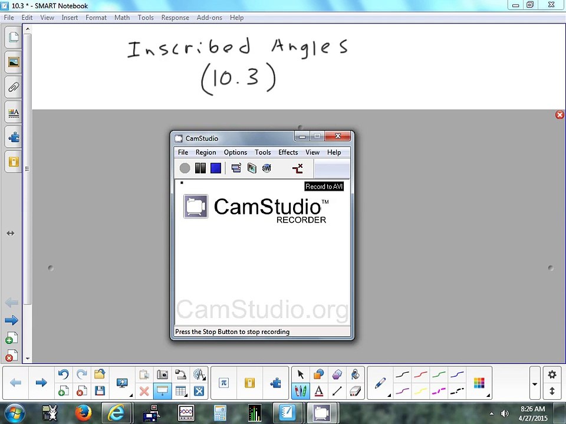Click the Undo icon in bottom toolbar
This screenshot has width=566, height=424.
(x=64, y=375)
